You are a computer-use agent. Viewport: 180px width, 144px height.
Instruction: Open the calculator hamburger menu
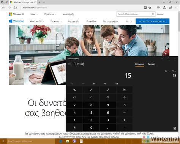(x=69, y=64)
